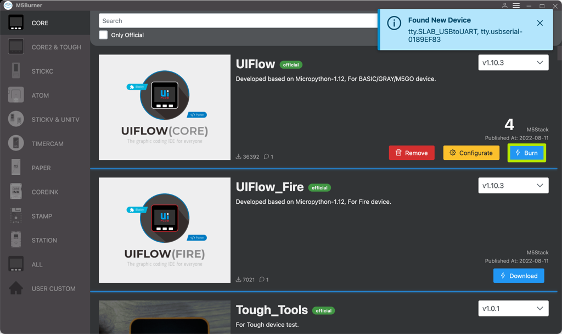Pick the ATOM device icon
The image size is (562, 334).
pyautogui.click(x=16, y=95)
